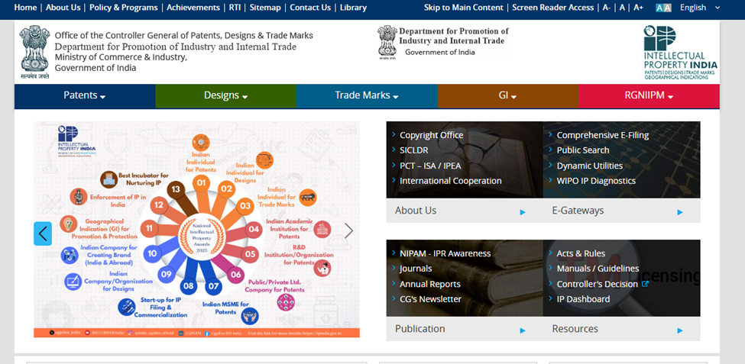
Task: Click the green Designs navigation tab
Action: [225, 95]
